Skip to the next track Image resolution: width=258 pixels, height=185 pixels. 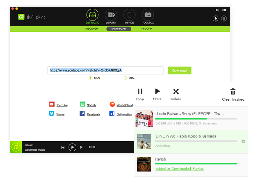tap(82, 147)
